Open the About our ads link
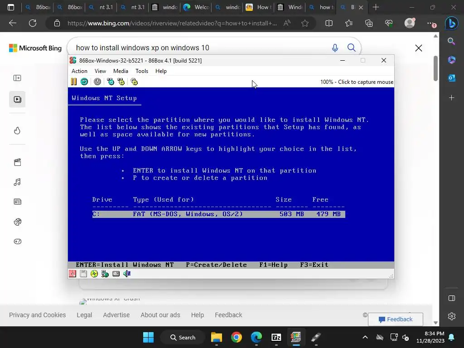Image resolution: width=464 pixels, height=348 pixels. [160, 315]
